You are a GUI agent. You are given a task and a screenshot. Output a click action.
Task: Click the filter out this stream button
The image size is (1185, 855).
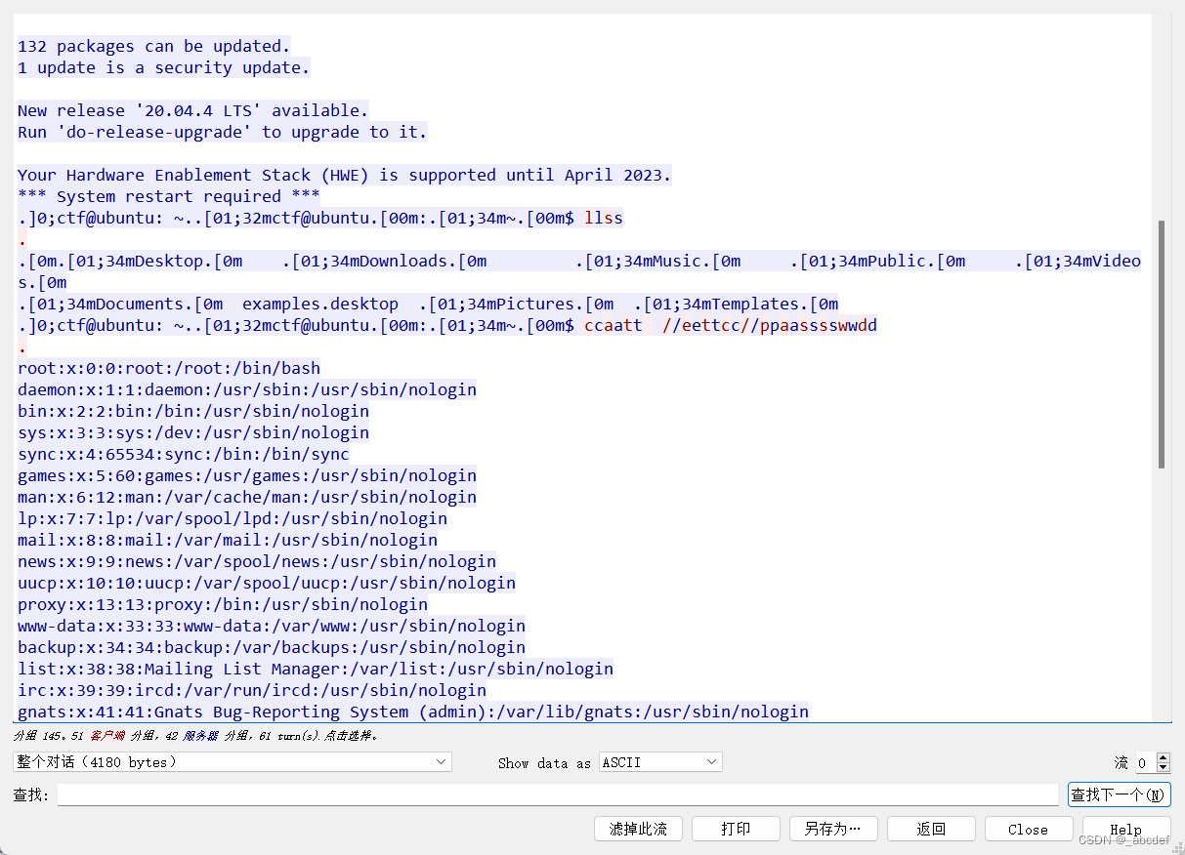click(x=638, y=829)
